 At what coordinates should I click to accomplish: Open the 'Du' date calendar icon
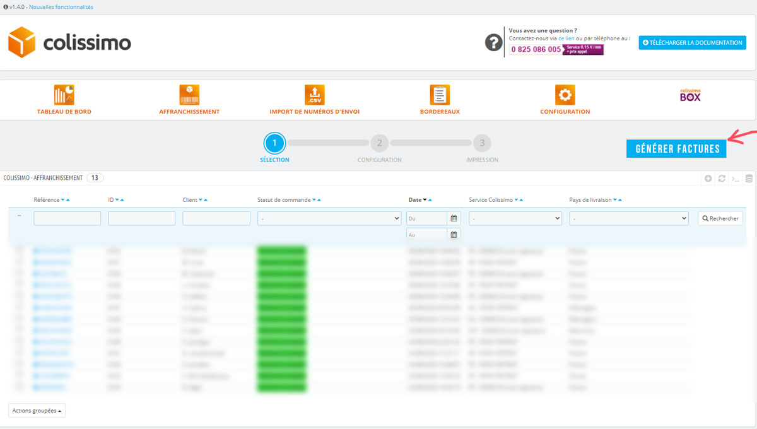click(454, 218)
